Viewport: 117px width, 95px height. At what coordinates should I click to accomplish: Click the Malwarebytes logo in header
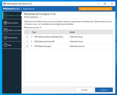(11, 9)
